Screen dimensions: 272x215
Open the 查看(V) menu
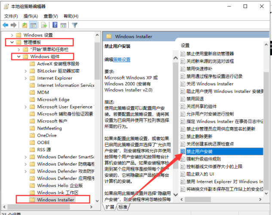tap(51, 16)
